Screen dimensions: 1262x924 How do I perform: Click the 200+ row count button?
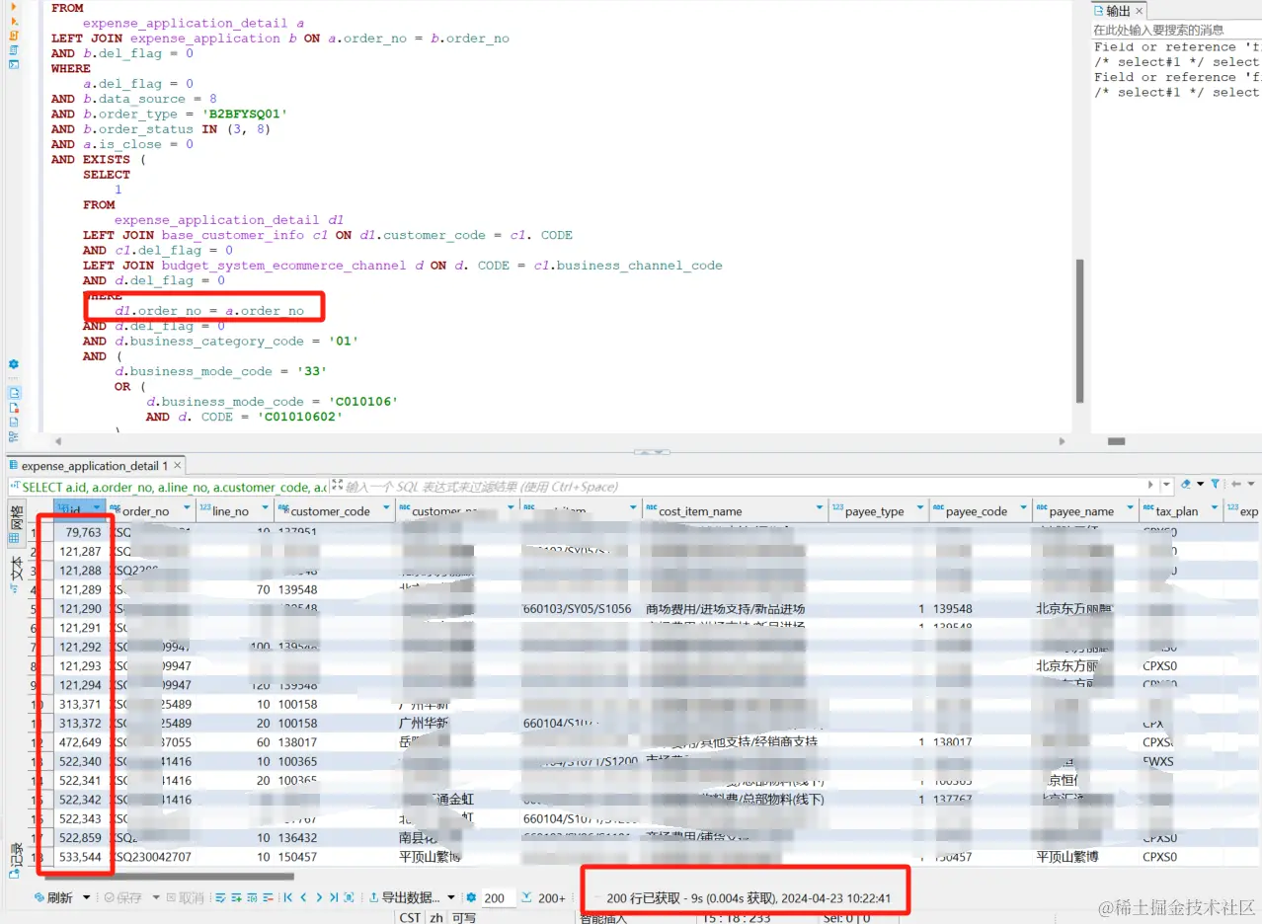(544, 897)
